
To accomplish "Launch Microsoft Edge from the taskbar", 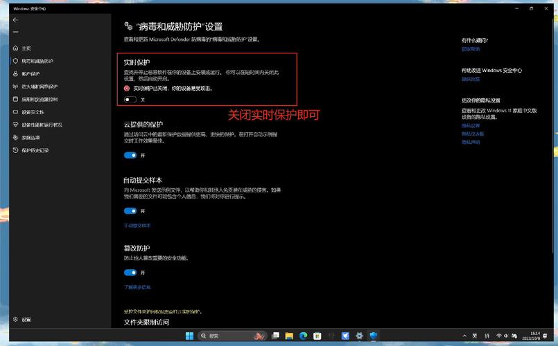I will 303,336.
